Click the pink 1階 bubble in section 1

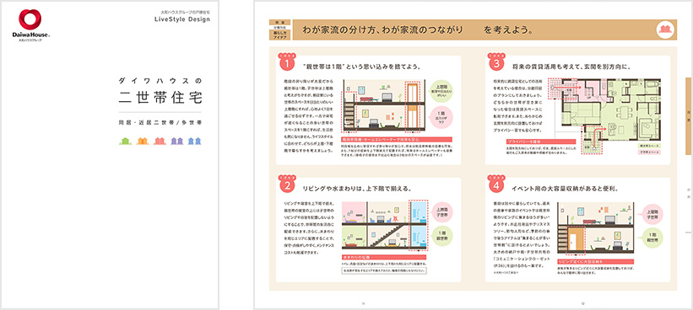442,117
